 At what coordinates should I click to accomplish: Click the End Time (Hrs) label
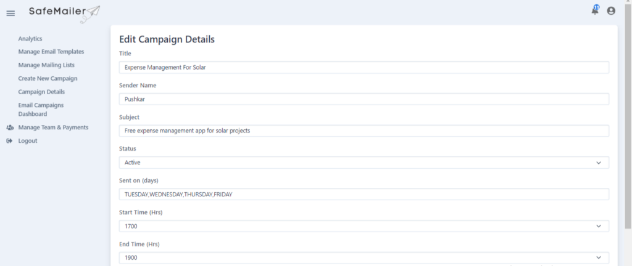coord(139,244)
